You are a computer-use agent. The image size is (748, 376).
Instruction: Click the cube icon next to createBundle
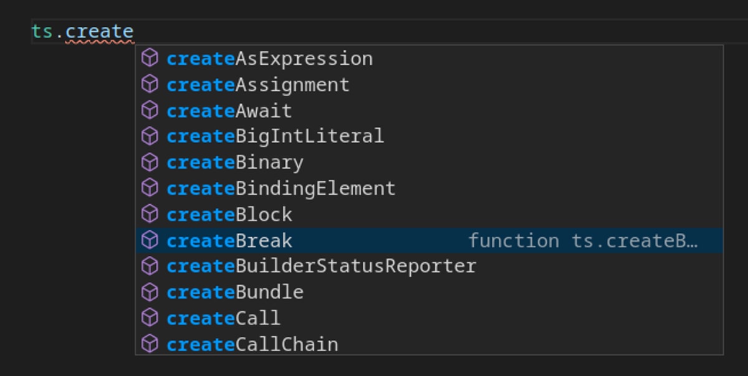[150, 292]
